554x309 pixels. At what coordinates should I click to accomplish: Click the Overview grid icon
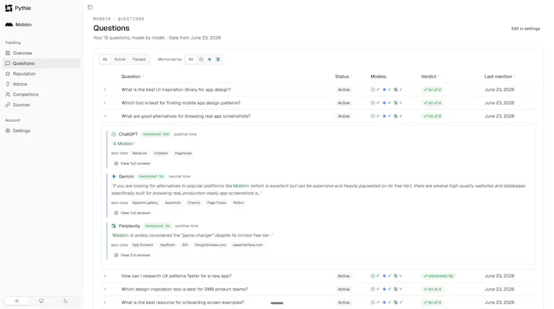[8, 53]
